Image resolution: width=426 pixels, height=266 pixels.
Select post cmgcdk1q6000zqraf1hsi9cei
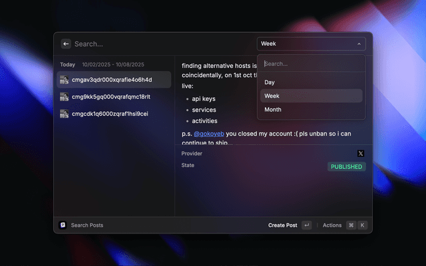pos(110,114)
